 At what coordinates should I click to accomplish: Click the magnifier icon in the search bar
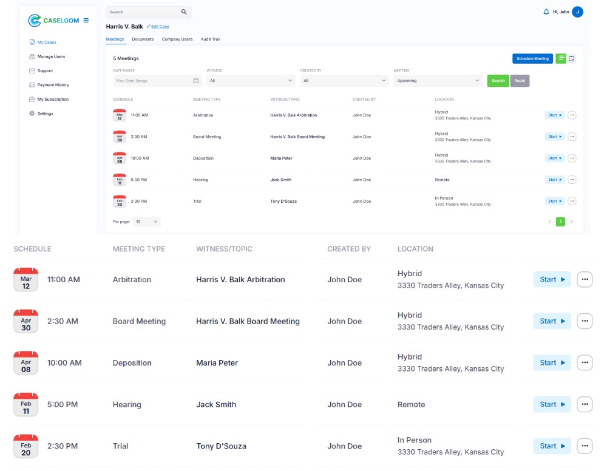[184, 12]
